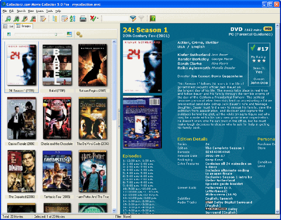Click the 24 back cover image in details
Screen dimensions: 281x220
[142, 122]
